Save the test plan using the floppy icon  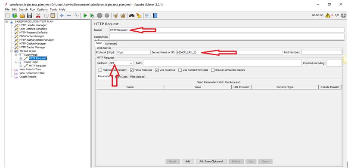tap(29, 15)
